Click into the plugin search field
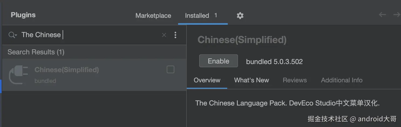This screenshot has width=401, height=127. pos(108,35)
